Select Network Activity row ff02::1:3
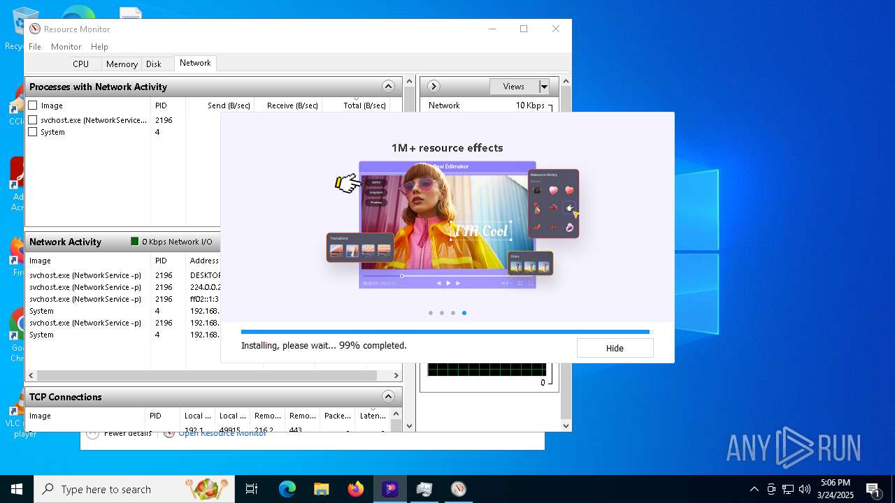 123,299
